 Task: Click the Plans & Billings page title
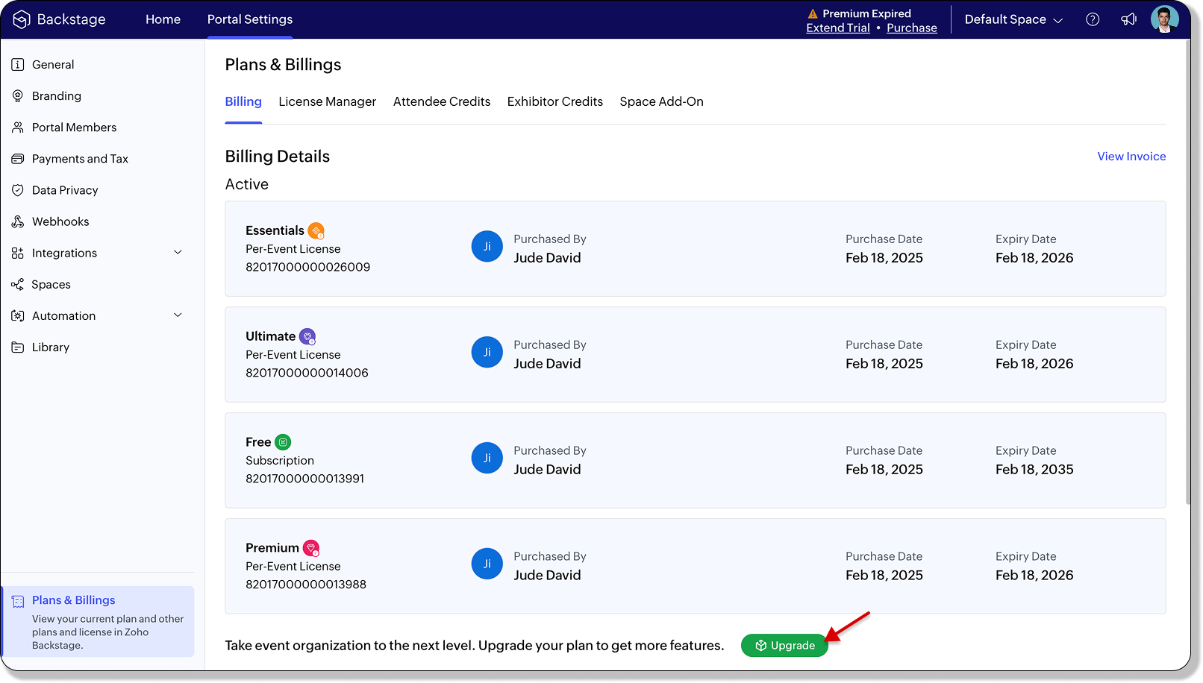283,65
